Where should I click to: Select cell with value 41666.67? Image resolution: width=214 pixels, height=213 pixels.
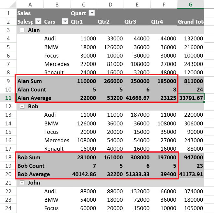tap(137, 98)
